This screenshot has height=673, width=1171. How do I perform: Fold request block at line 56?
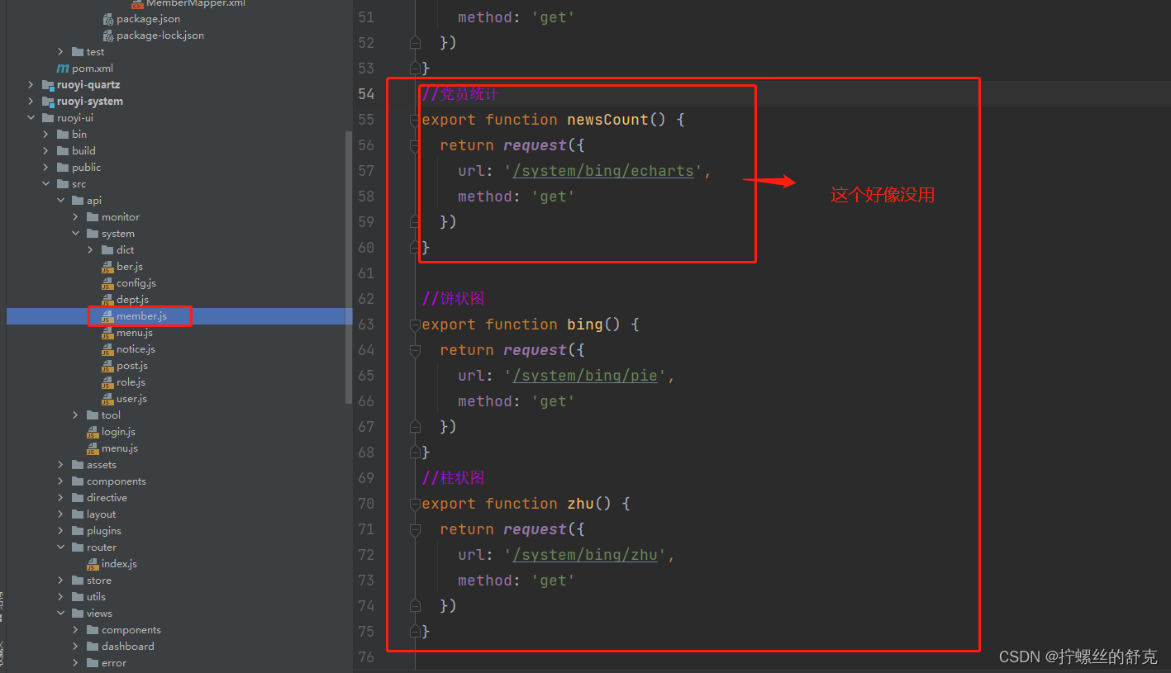(415, 145)
